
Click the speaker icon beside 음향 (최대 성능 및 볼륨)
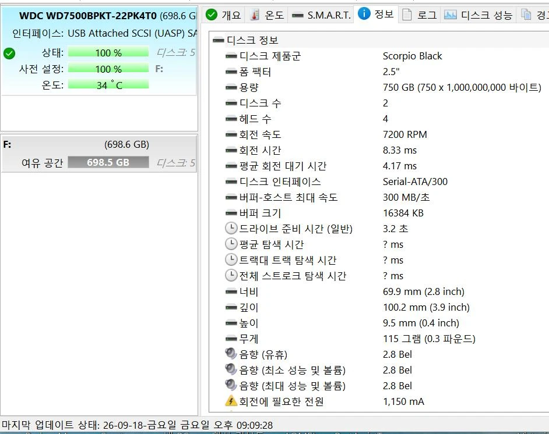[231, 385]
